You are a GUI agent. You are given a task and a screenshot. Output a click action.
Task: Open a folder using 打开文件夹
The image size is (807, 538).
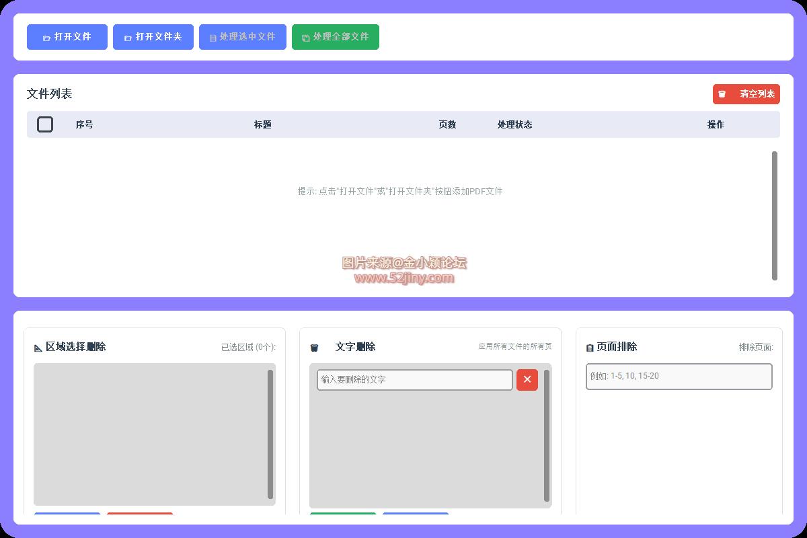(153, 37)
